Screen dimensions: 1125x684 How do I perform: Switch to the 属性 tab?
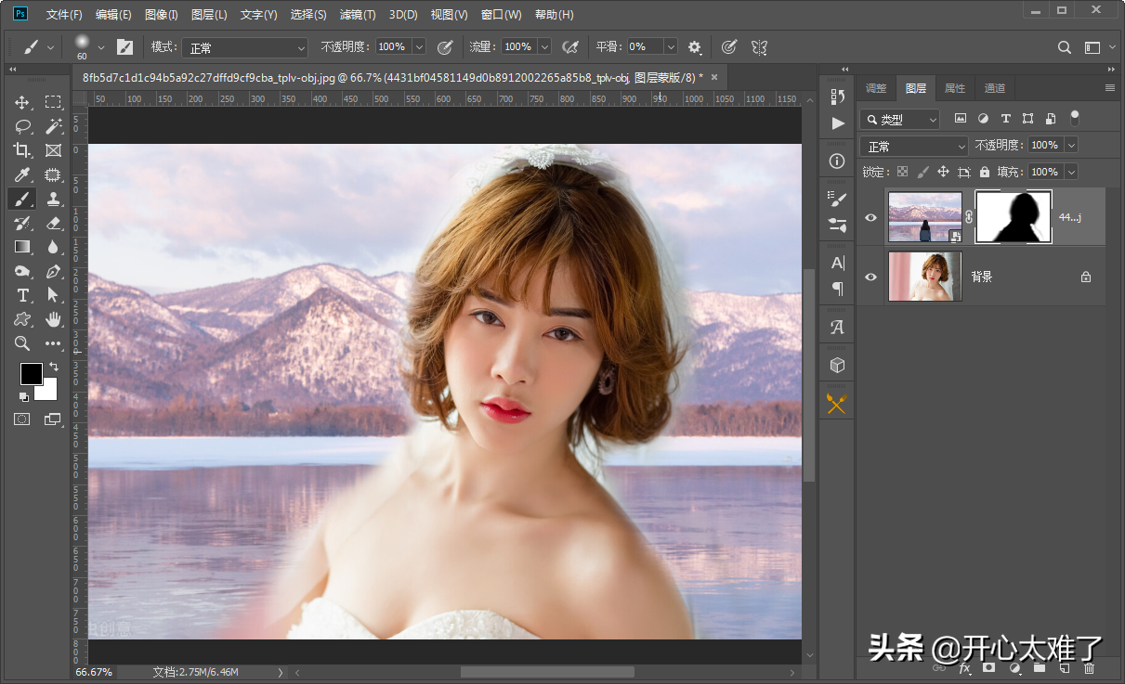coord(955,88)
